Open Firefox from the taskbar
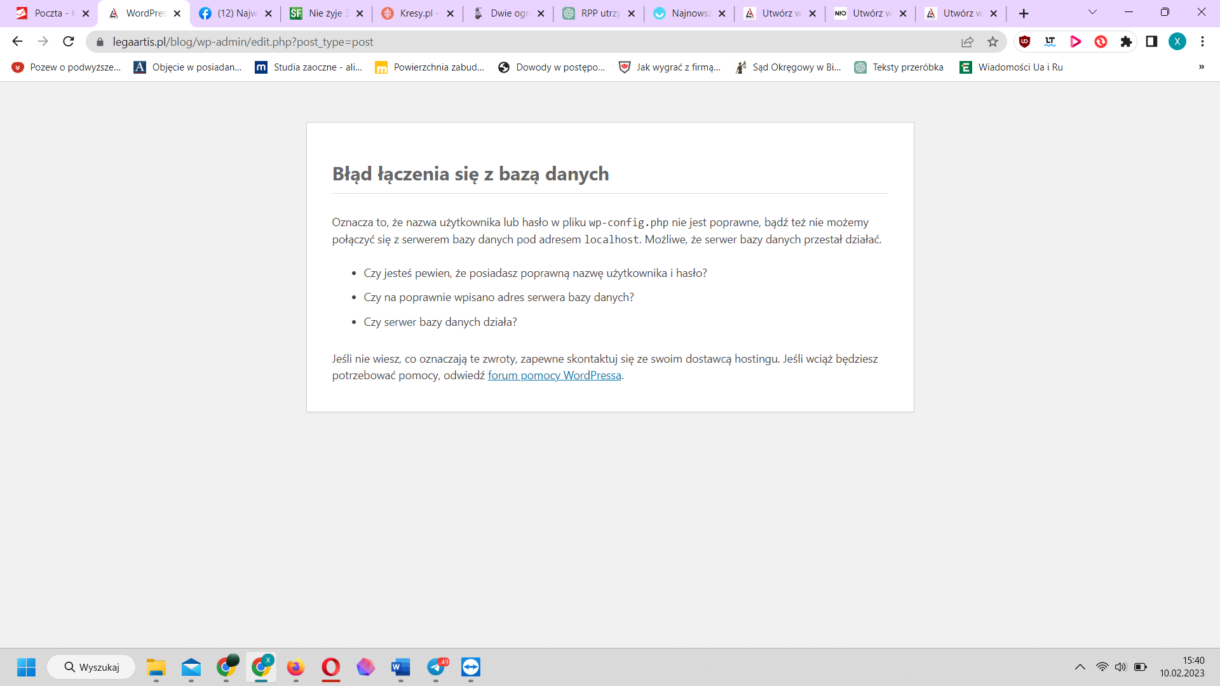The height and width of the screenshot is (686, 1220). [x=295, y=667]
